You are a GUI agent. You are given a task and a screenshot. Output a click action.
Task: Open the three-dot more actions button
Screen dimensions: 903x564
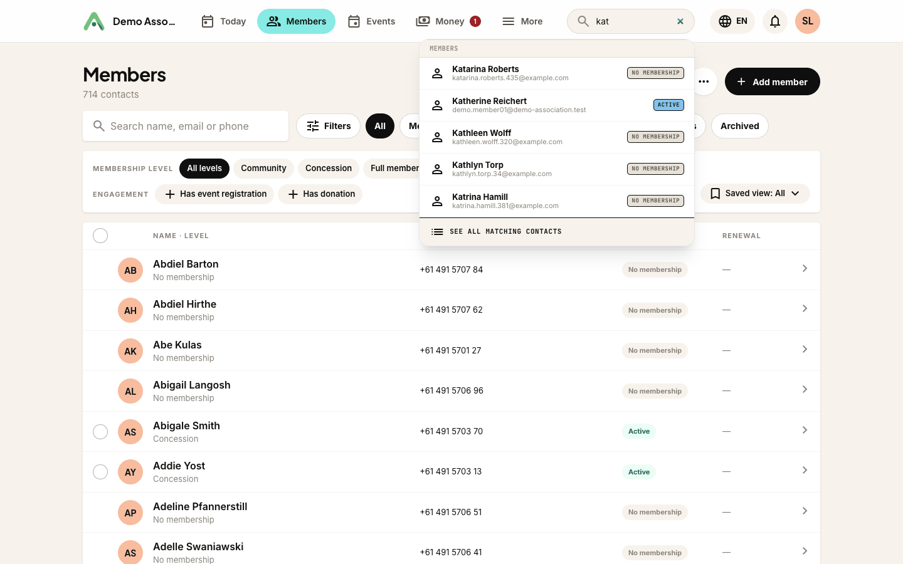click(704, 81)
